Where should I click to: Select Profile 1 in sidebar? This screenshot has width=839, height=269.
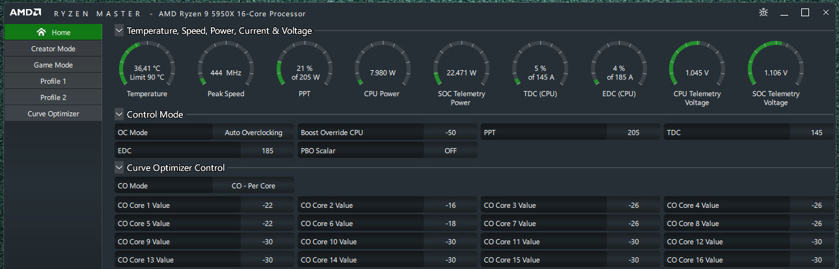tap(53, 81)
